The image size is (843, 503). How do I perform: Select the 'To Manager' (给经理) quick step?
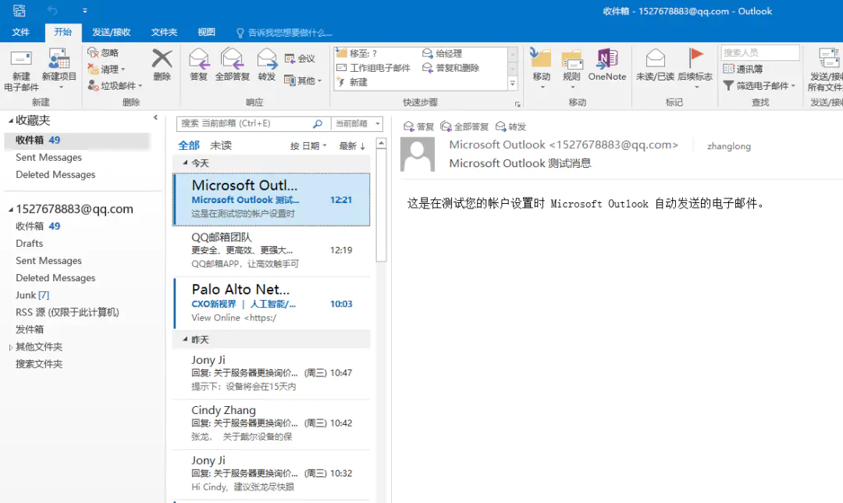(443, 53)
